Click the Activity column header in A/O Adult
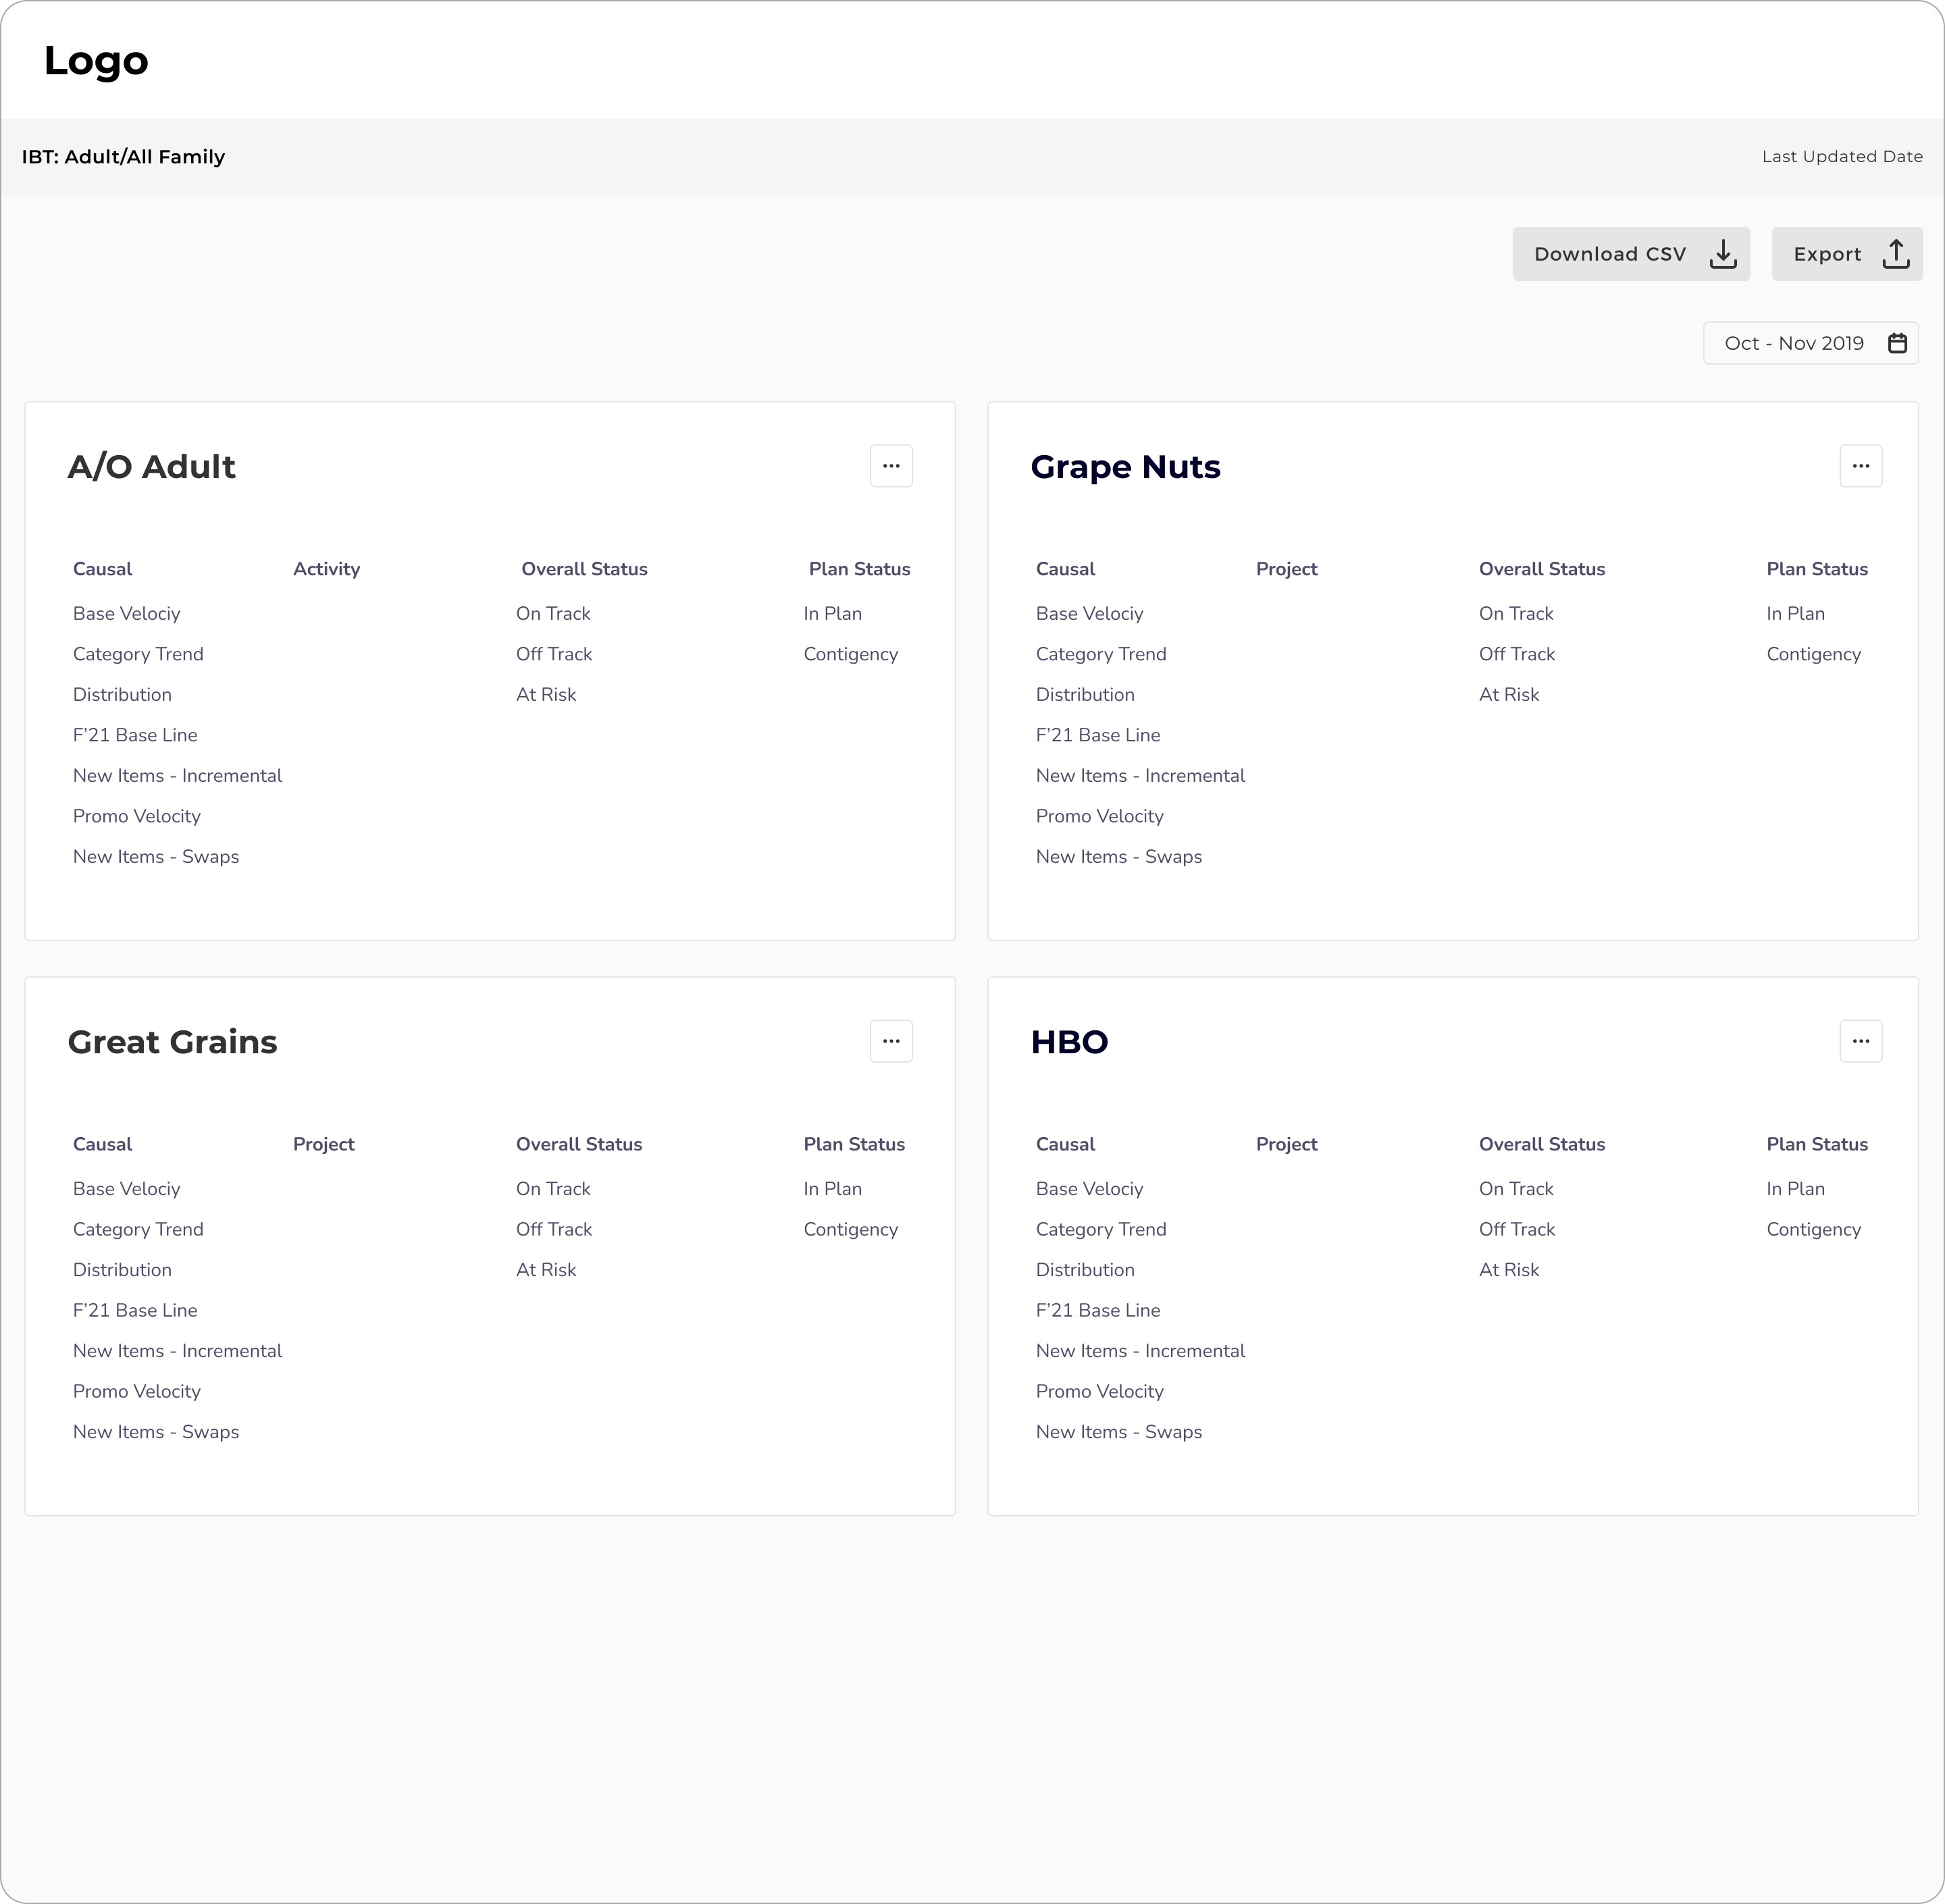 click(x=326, y=569)
